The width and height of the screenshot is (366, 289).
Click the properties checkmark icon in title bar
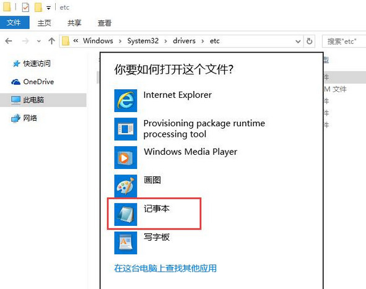pos(25,7)
